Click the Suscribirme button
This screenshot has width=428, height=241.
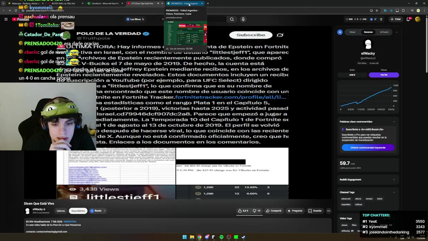(78, 211)
